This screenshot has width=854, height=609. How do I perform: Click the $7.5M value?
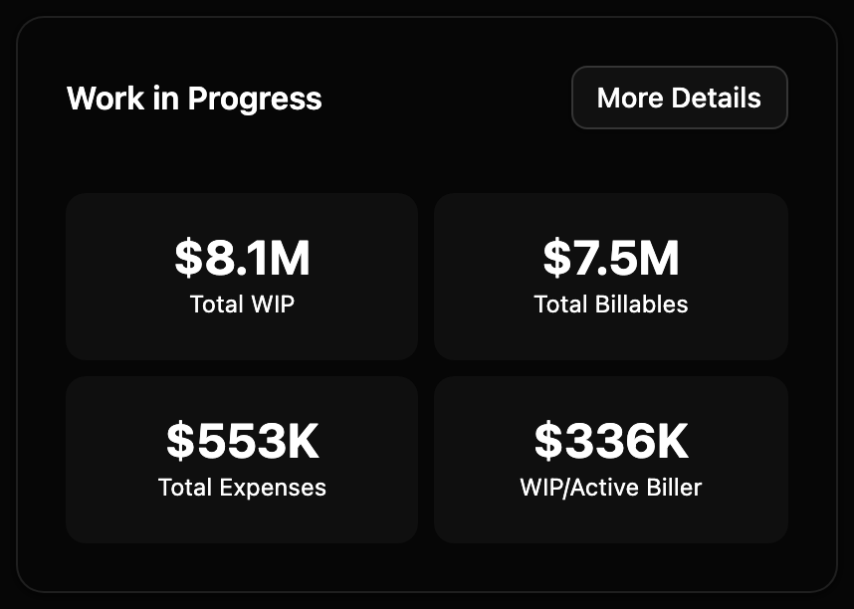(x=610, y=258)
